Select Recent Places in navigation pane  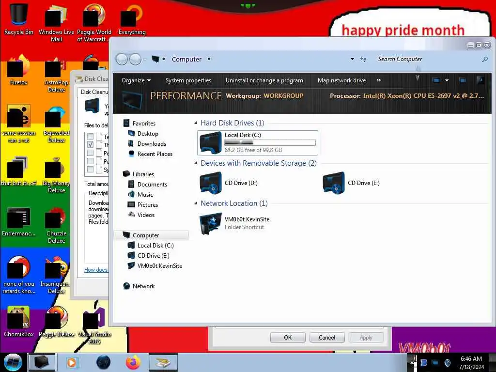click(x=155, y=154)
